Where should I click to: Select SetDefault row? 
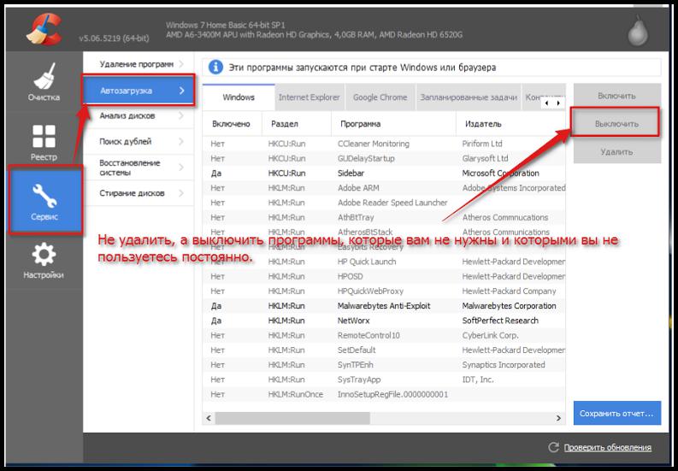pos(384,350)
